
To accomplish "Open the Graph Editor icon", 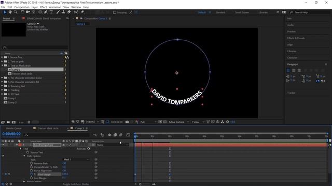I will (128, 135).
